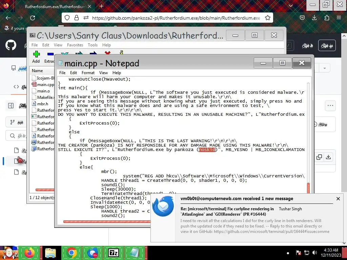Open 7-Zip Help menu

coord(106,45)
